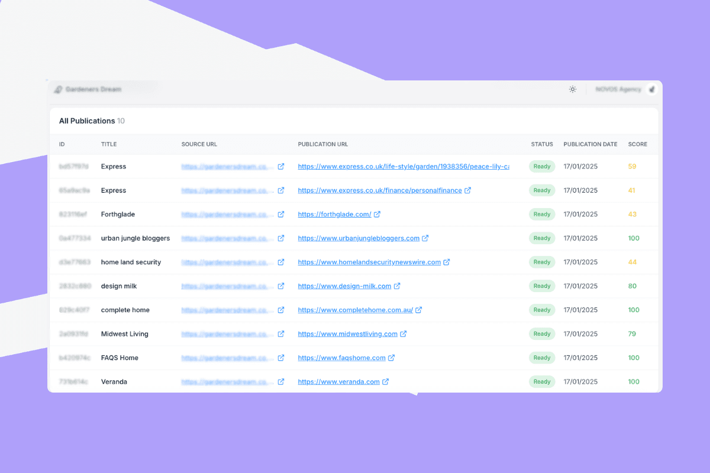Image resolution: width=710 pixels, height=473 pixels.
Task: Toggle the light/dark theme sun icon
Action: point(573,89)
